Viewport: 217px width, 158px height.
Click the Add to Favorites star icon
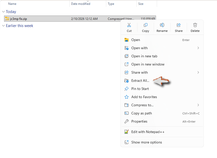(x=127, y=97)
